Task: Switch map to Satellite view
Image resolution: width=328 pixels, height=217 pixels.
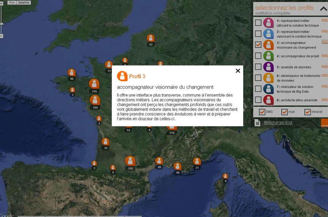Action: tap(24, 2)
